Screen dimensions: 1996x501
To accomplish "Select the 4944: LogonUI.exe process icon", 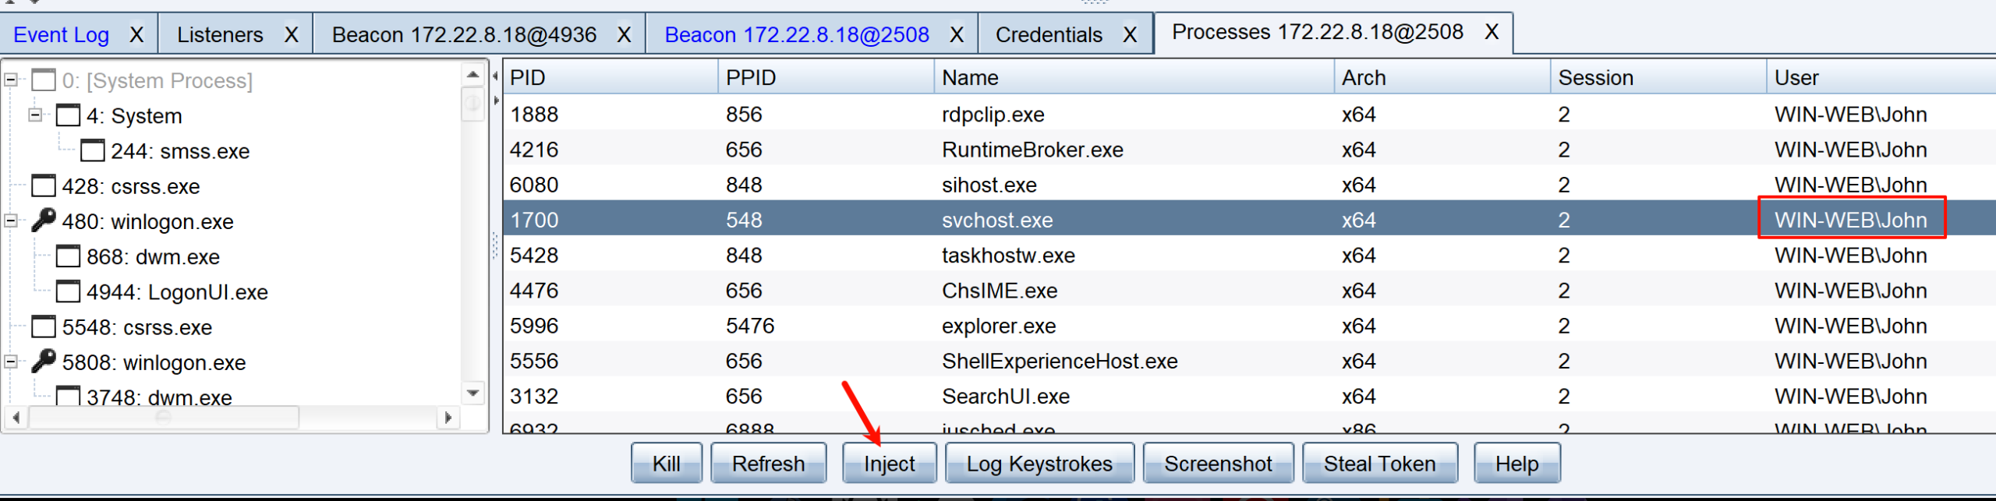I will point(68,292).
